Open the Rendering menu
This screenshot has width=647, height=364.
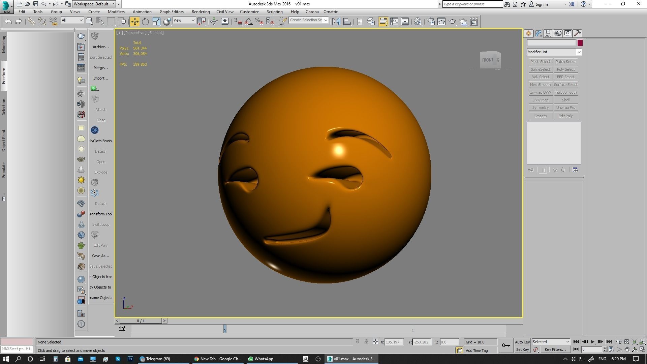tap(201, 12)
